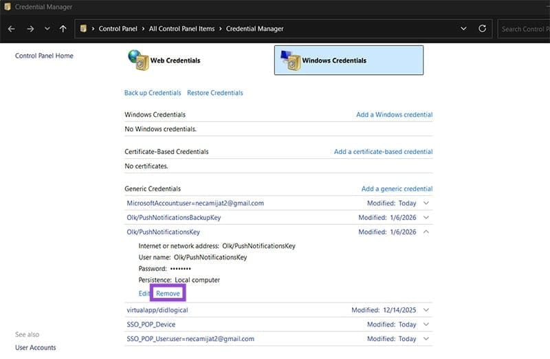Click Back up Credentials link
Image resolution: width=550 pixels, height=359 pixels.
tap(153, 93)
